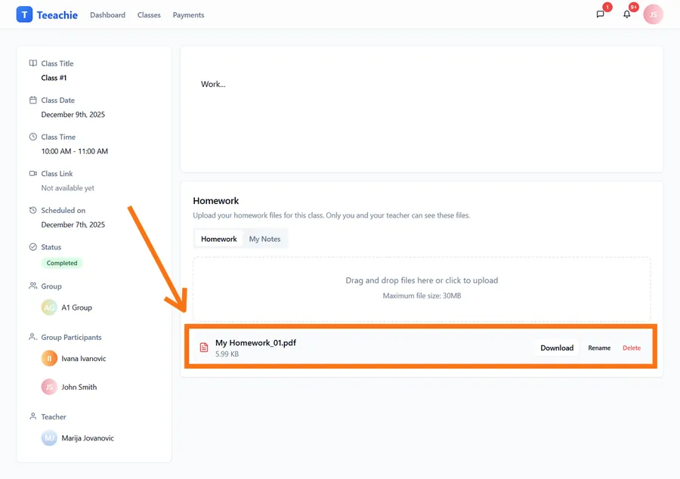Open the chat messages icon
680x479 pixels.
[x=601, y=14]
